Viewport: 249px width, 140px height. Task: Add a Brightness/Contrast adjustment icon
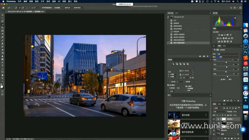[219, 35]
